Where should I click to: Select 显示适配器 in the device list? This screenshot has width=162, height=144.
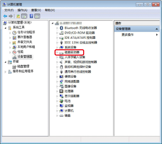pos(72,96)
